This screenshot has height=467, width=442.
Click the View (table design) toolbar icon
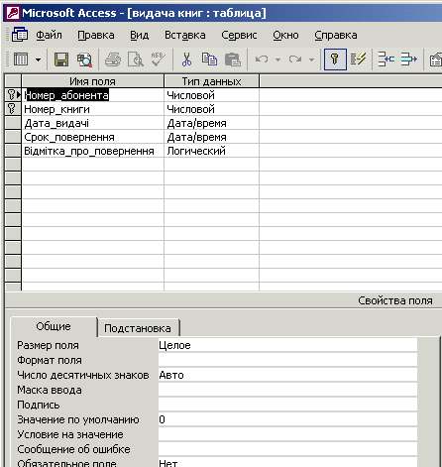point(21,59)
